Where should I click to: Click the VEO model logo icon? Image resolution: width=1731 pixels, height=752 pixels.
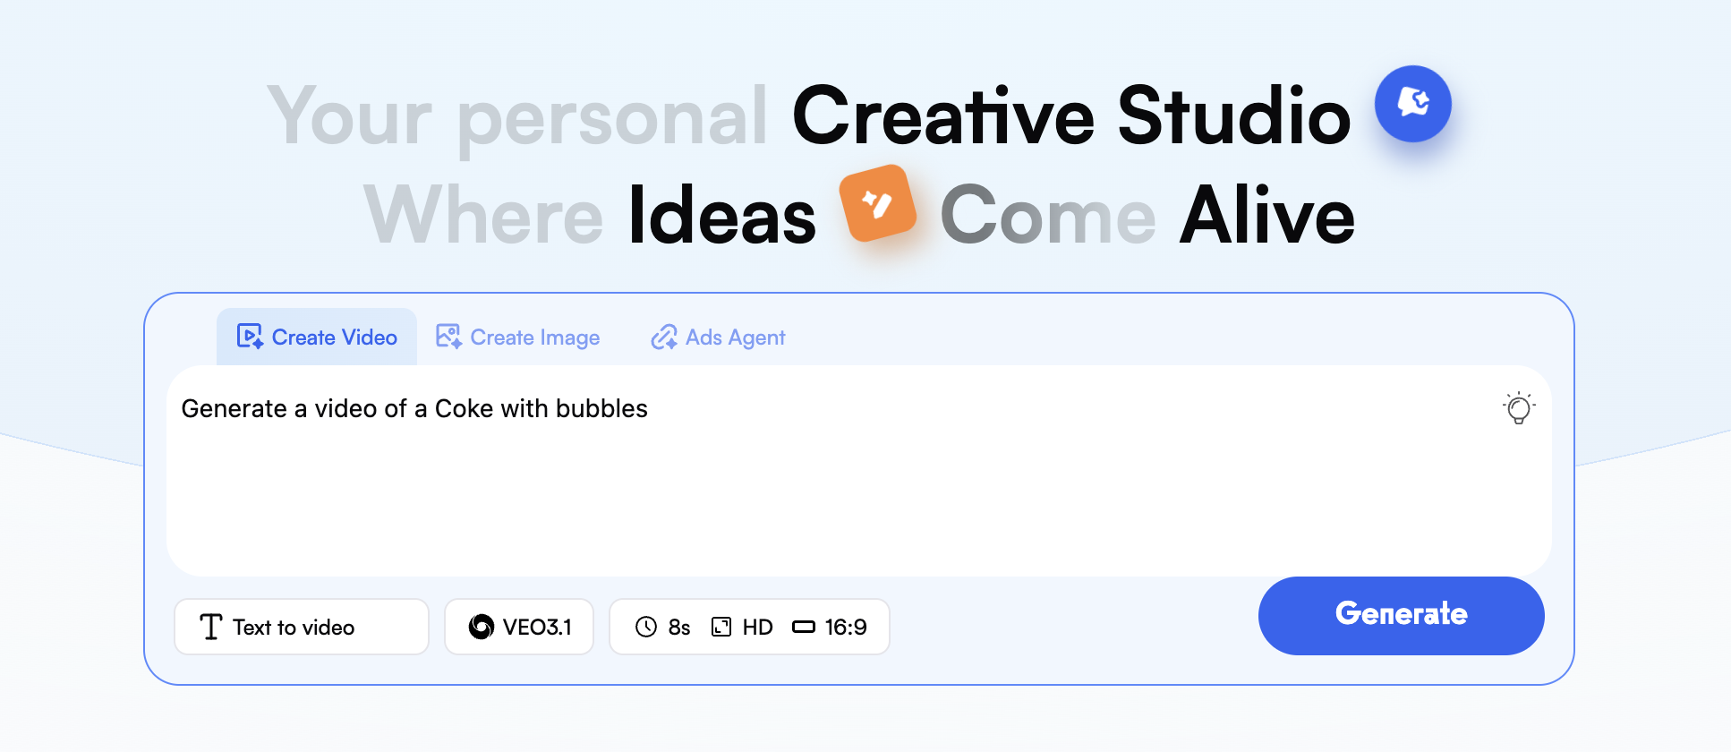coord(481,627)
